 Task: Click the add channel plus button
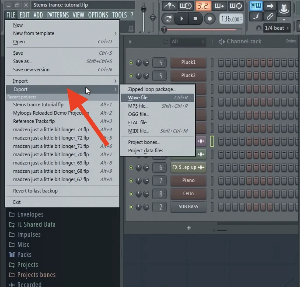click(x=189, y=228)
